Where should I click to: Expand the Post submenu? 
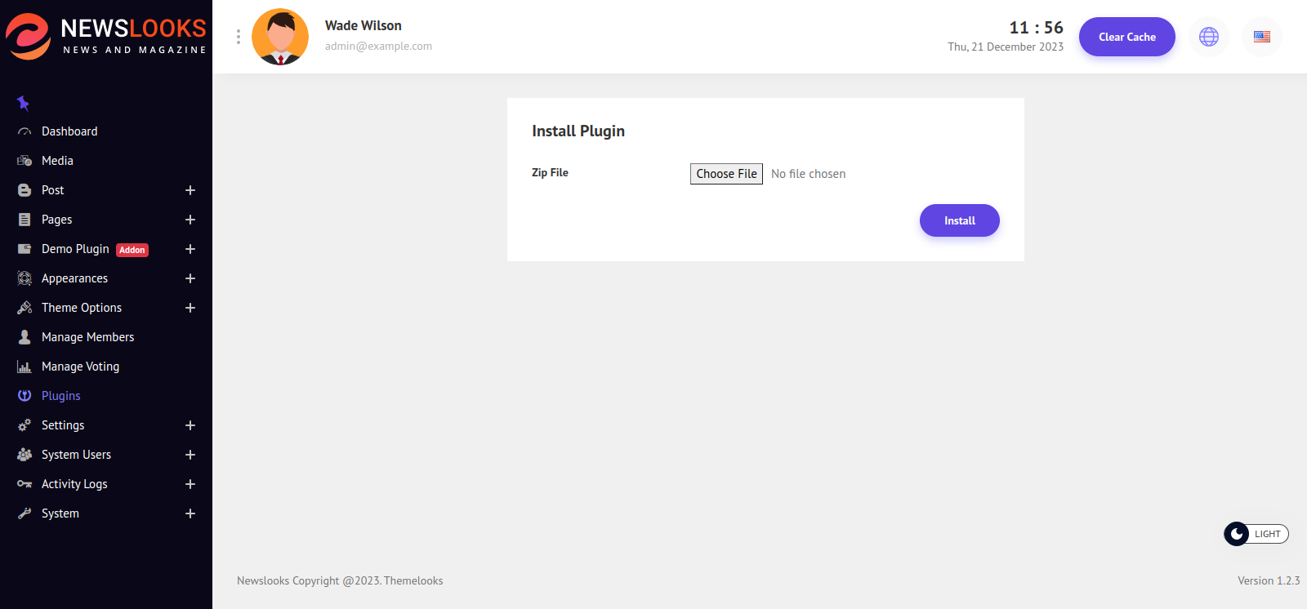click(x=190, y=190)
